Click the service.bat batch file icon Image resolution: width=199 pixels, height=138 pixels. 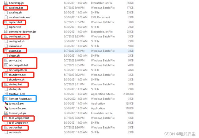click(x=6, y=60)
